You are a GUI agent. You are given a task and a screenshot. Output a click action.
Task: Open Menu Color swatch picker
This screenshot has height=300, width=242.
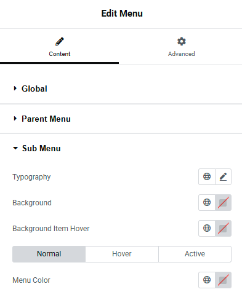click(x=223, y=280)
